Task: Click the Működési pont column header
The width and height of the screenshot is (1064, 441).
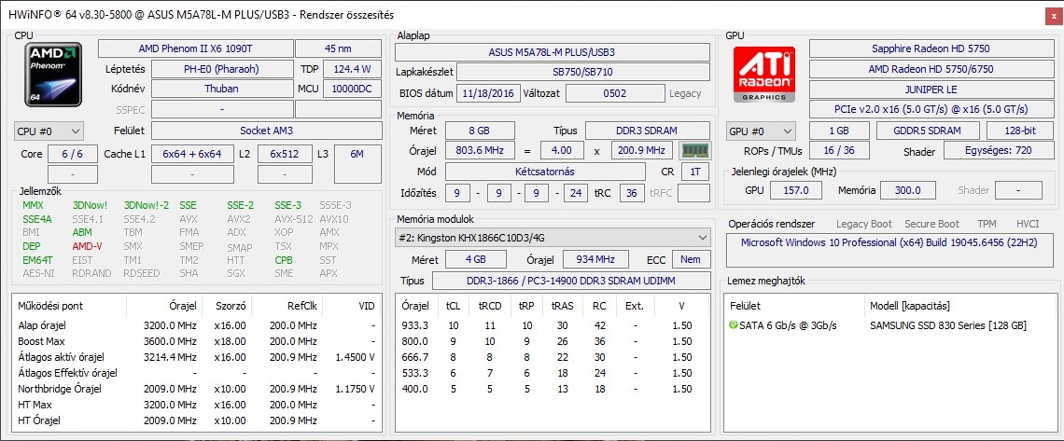Action: (x=51, y=306)
